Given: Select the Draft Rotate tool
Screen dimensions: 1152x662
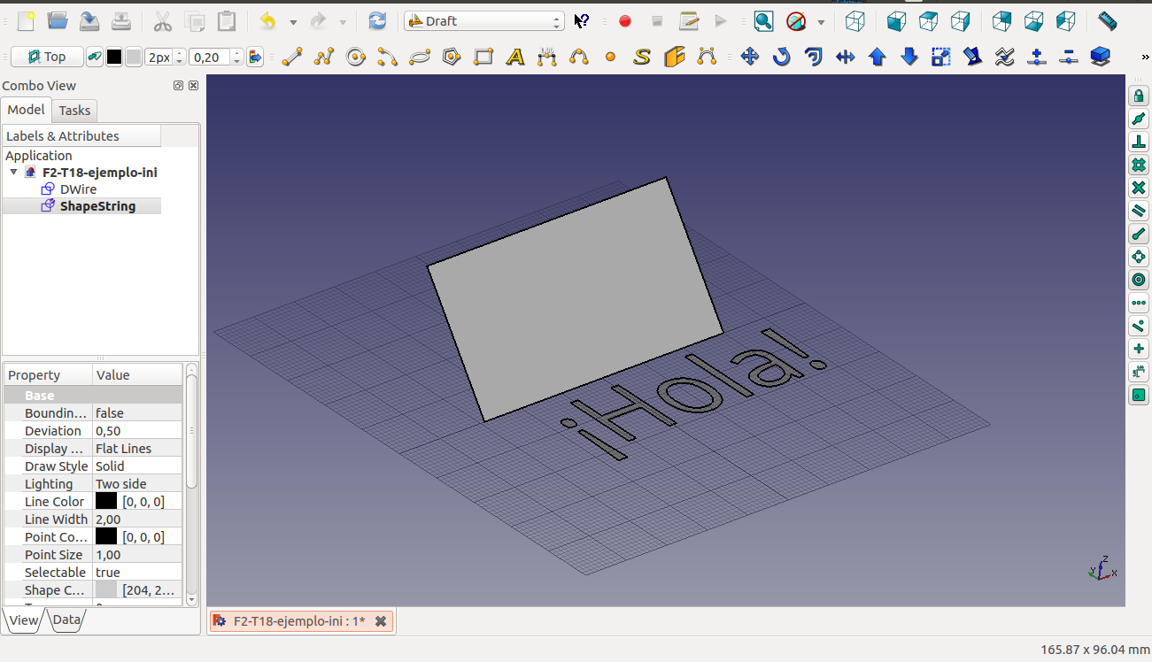Looking at the screenshot, I should tap(781, 58).
